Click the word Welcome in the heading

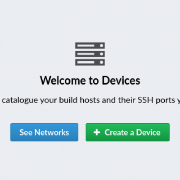click(x=63, y=81)
